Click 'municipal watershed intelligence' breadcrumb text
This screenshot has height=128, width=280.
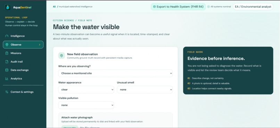(x=75, y=7)
